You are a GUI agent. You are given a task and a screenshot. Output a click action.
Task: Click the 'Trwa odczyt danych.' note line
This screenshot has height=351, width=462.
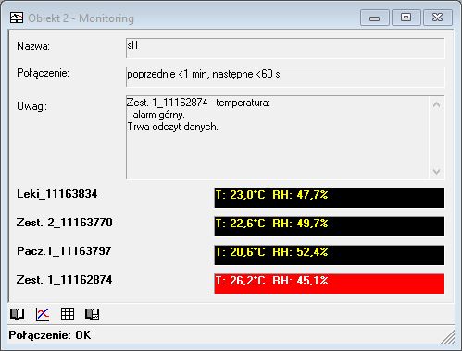click(172, 127)
